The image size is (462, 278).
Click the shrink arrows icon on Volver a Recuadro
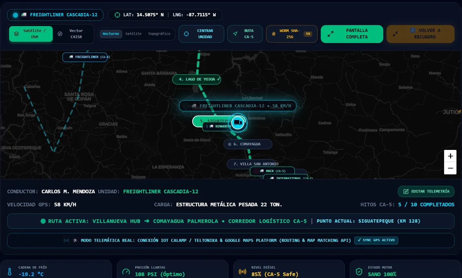point(395,34)
